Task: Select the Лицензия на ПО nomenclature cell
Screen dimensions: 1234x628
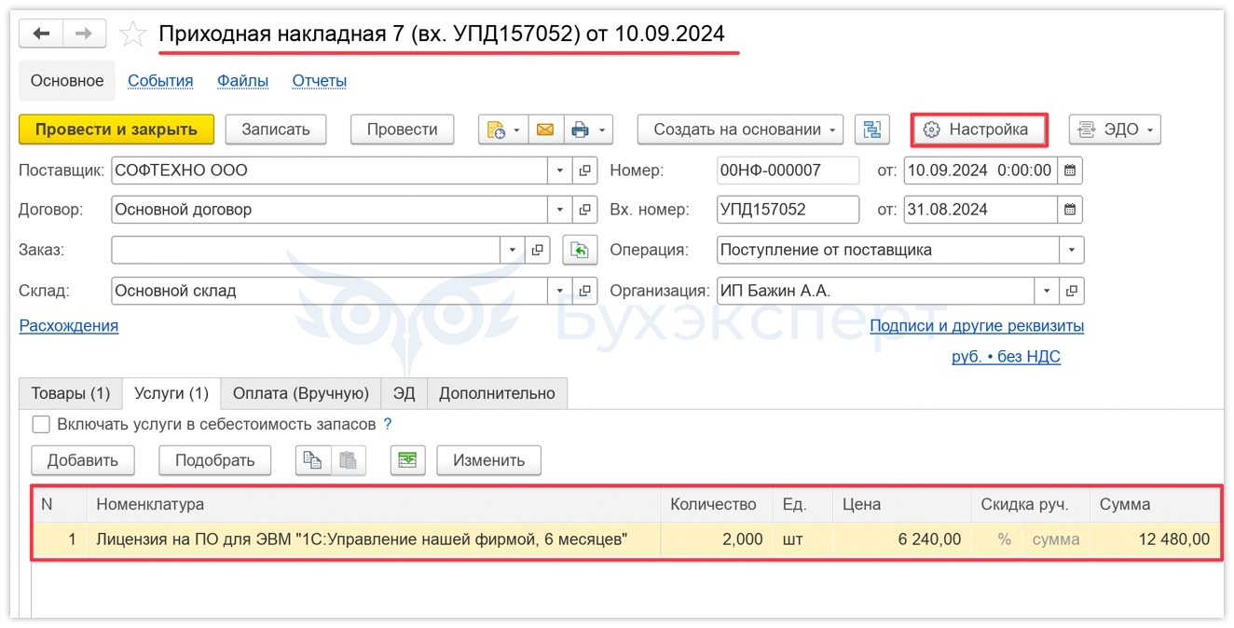Action: (x=374, y=539)
